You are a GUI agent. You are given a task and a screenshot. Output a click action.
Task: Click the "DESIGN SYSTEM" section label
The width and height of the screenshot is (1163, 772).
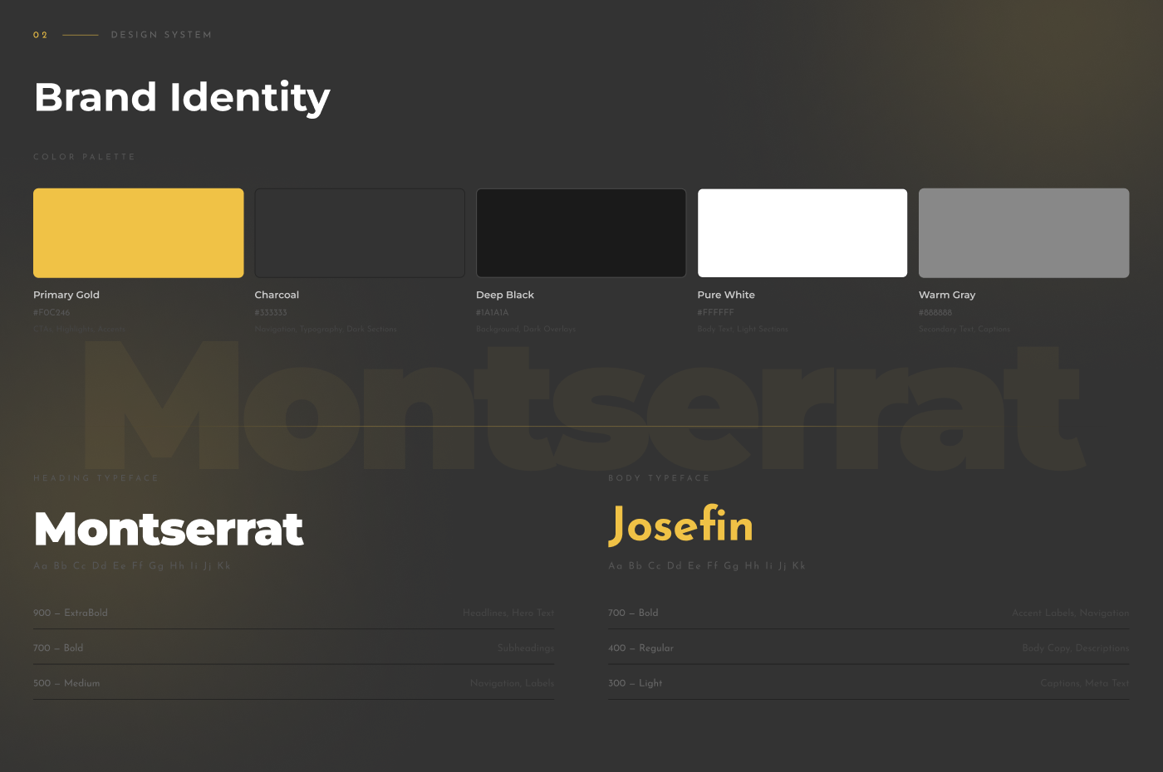(162, 35)
